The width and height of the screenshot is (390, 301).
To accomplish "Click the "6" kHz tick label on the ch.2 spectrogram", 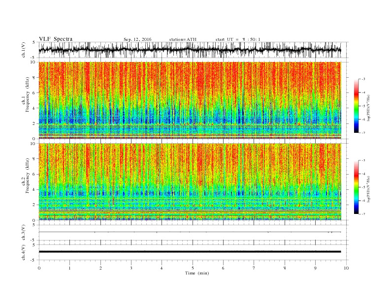I will [x=35, y=174].
